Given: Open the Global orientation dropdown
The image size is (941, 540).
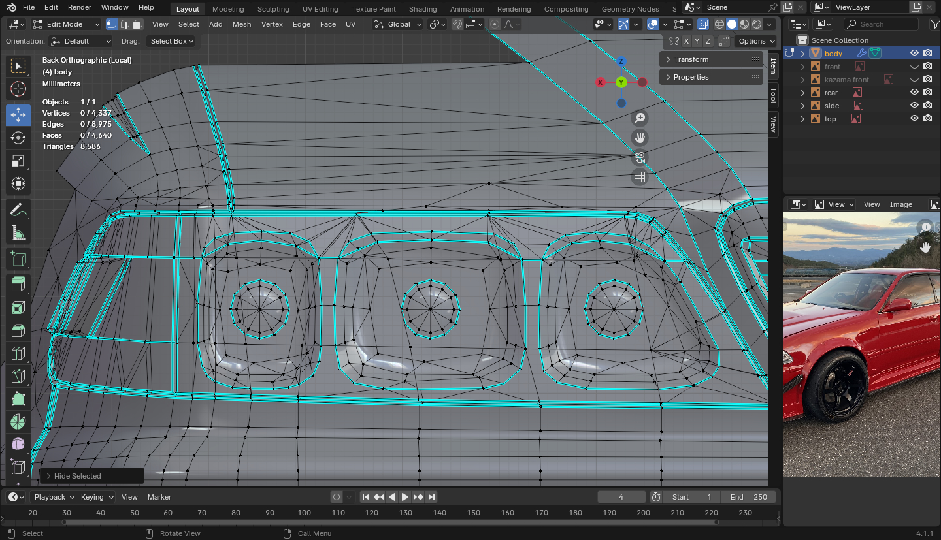Looking at the screenshot, I should click(x=399, y=24).
